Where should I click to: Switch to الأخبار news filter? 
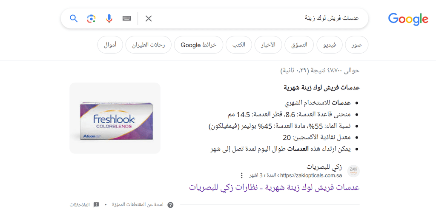click(x=268, y=45)
